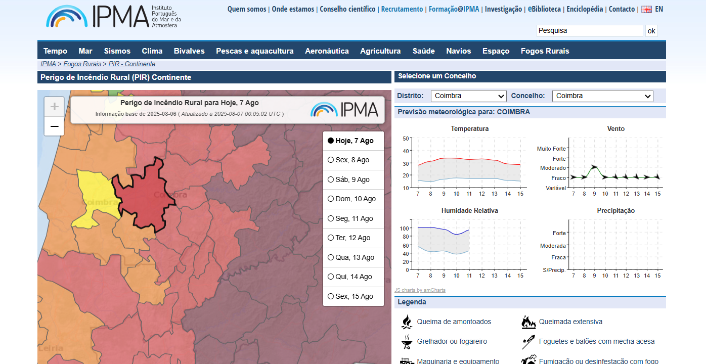Open the Sismos menu item
Image resolution: width=706 pixels, height=364 pixels.
pyautogui.click(x=117, y=51)
